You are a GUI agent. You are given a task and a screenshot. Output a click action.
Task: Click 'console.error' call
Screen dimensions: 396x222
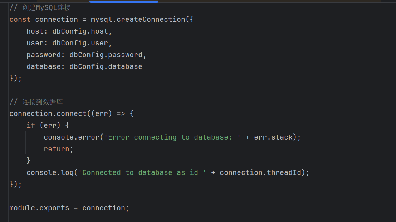(71, 137)
